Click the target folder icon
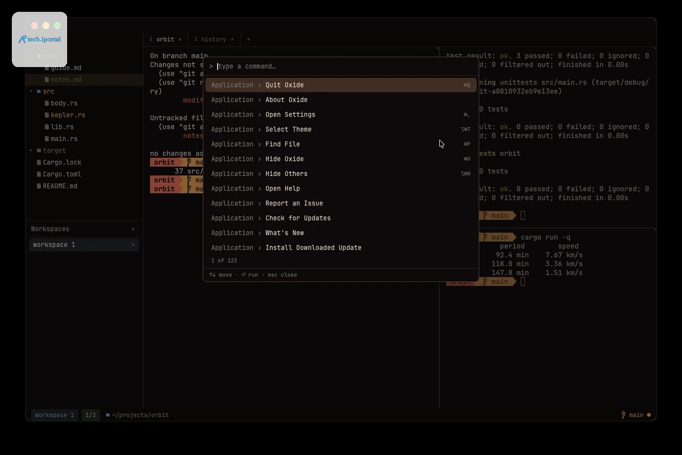Image resolution: width=682 pixels, height=455 pixels. coord(39,151)
